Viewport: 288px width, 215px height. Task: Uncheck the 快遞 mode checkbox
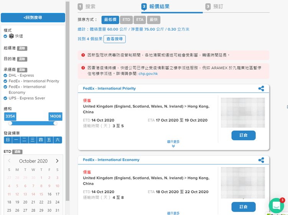click(5, 36)
